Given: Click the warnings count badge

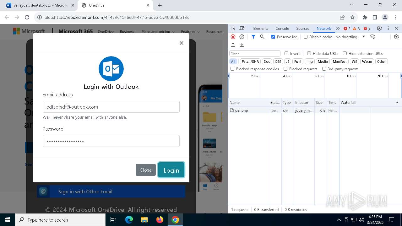Looking at the screenshot, I should pos(356,29).
